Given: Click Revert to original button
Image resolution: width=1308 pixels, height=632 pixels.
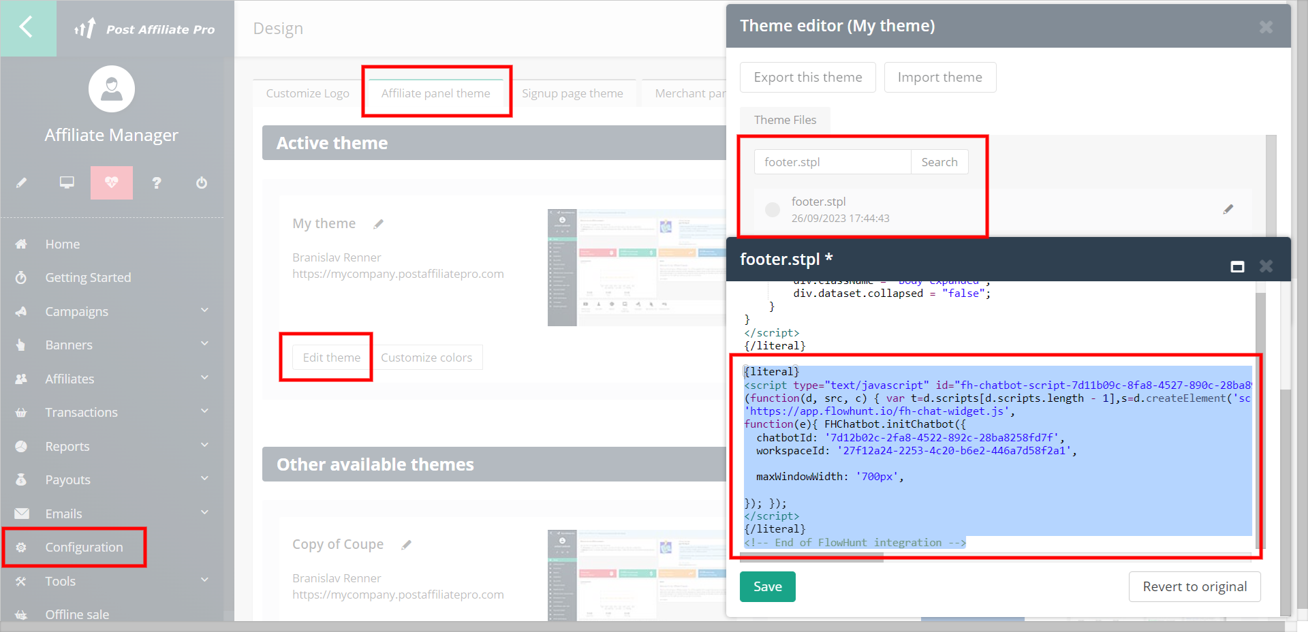Looking at the screenshot, I should pyautogui.click(x=1194, y=586).
